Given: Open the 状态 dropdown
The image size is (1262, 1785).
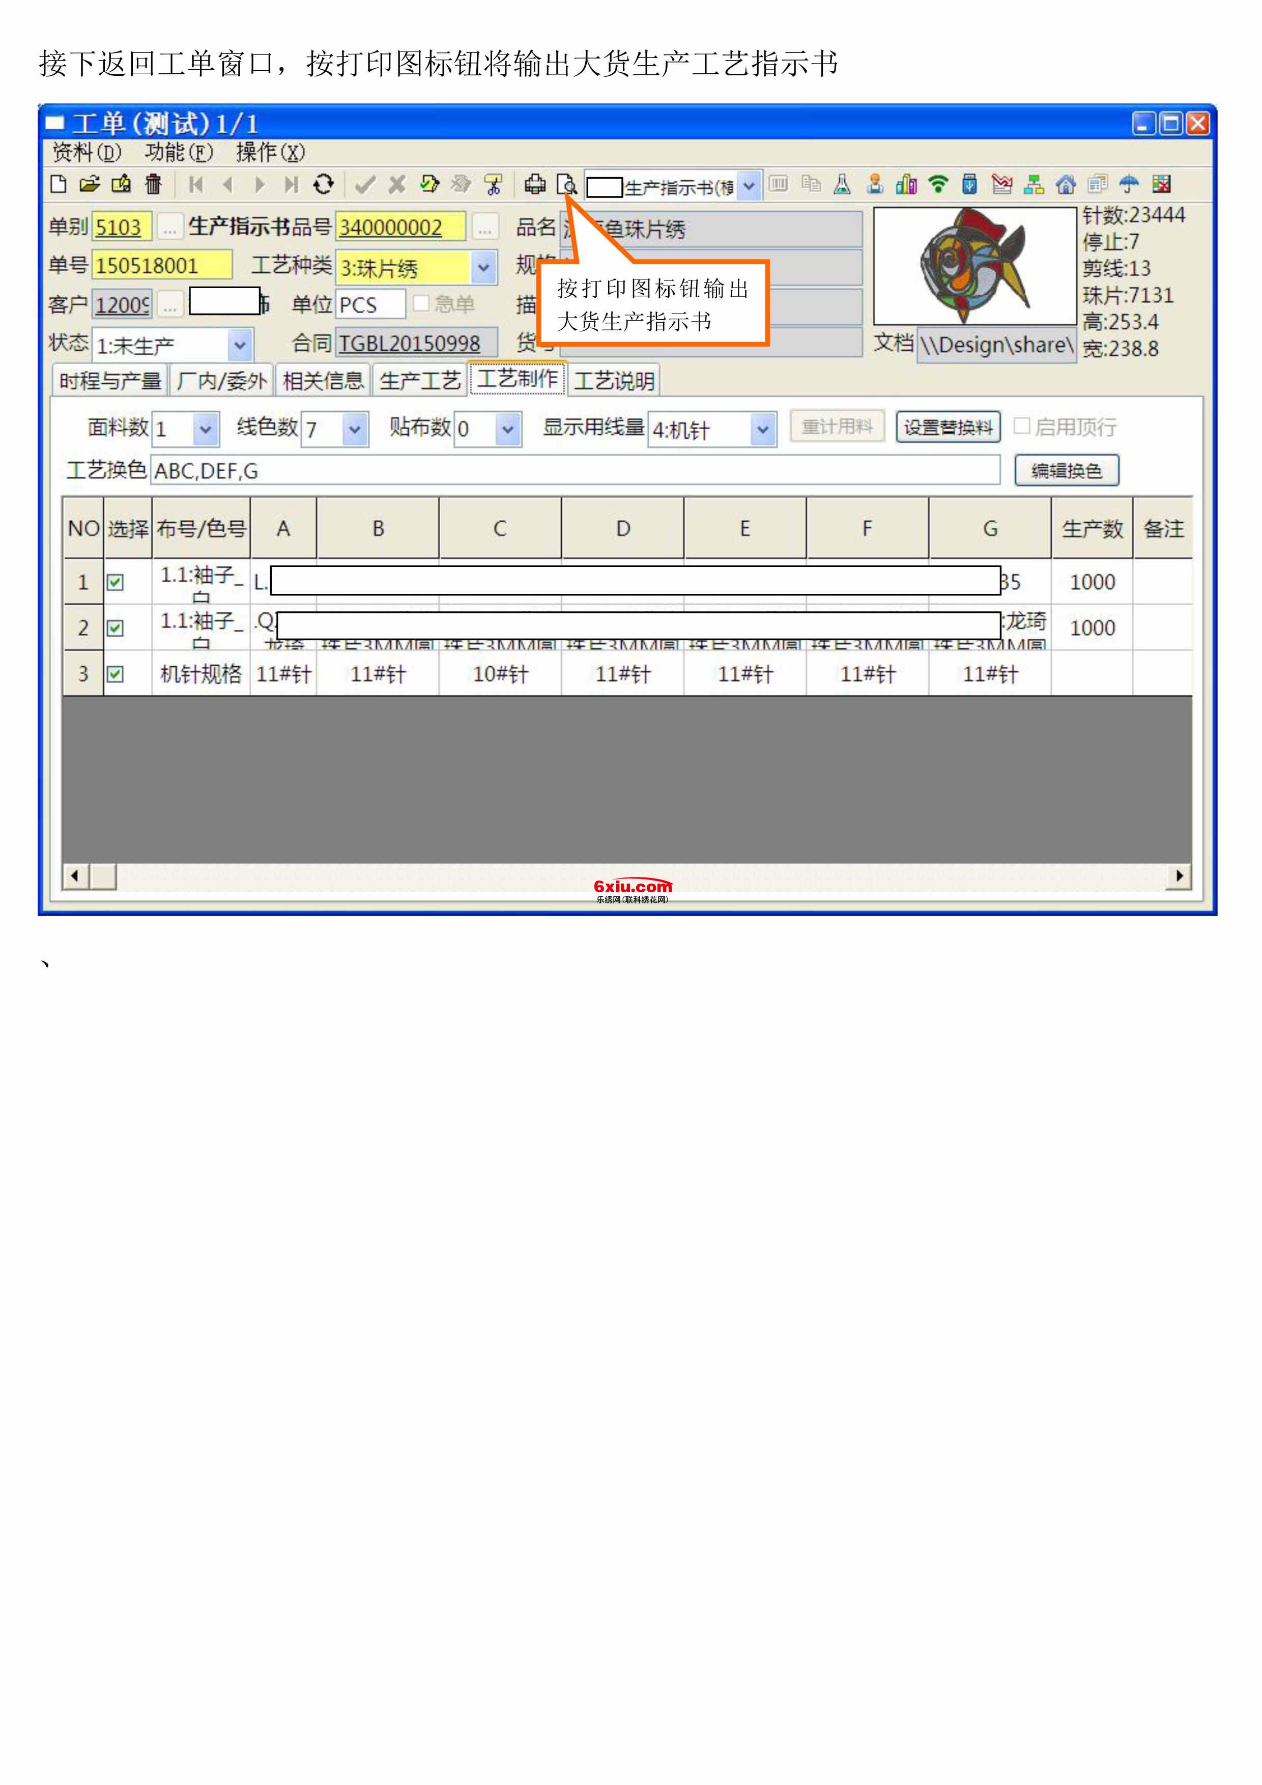Looking at the screenshot, I should [240, 345].
